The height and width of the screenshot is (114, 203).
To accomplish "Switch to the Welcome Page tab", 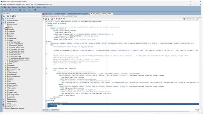I will pyautogui.click(x=47, y=14).
